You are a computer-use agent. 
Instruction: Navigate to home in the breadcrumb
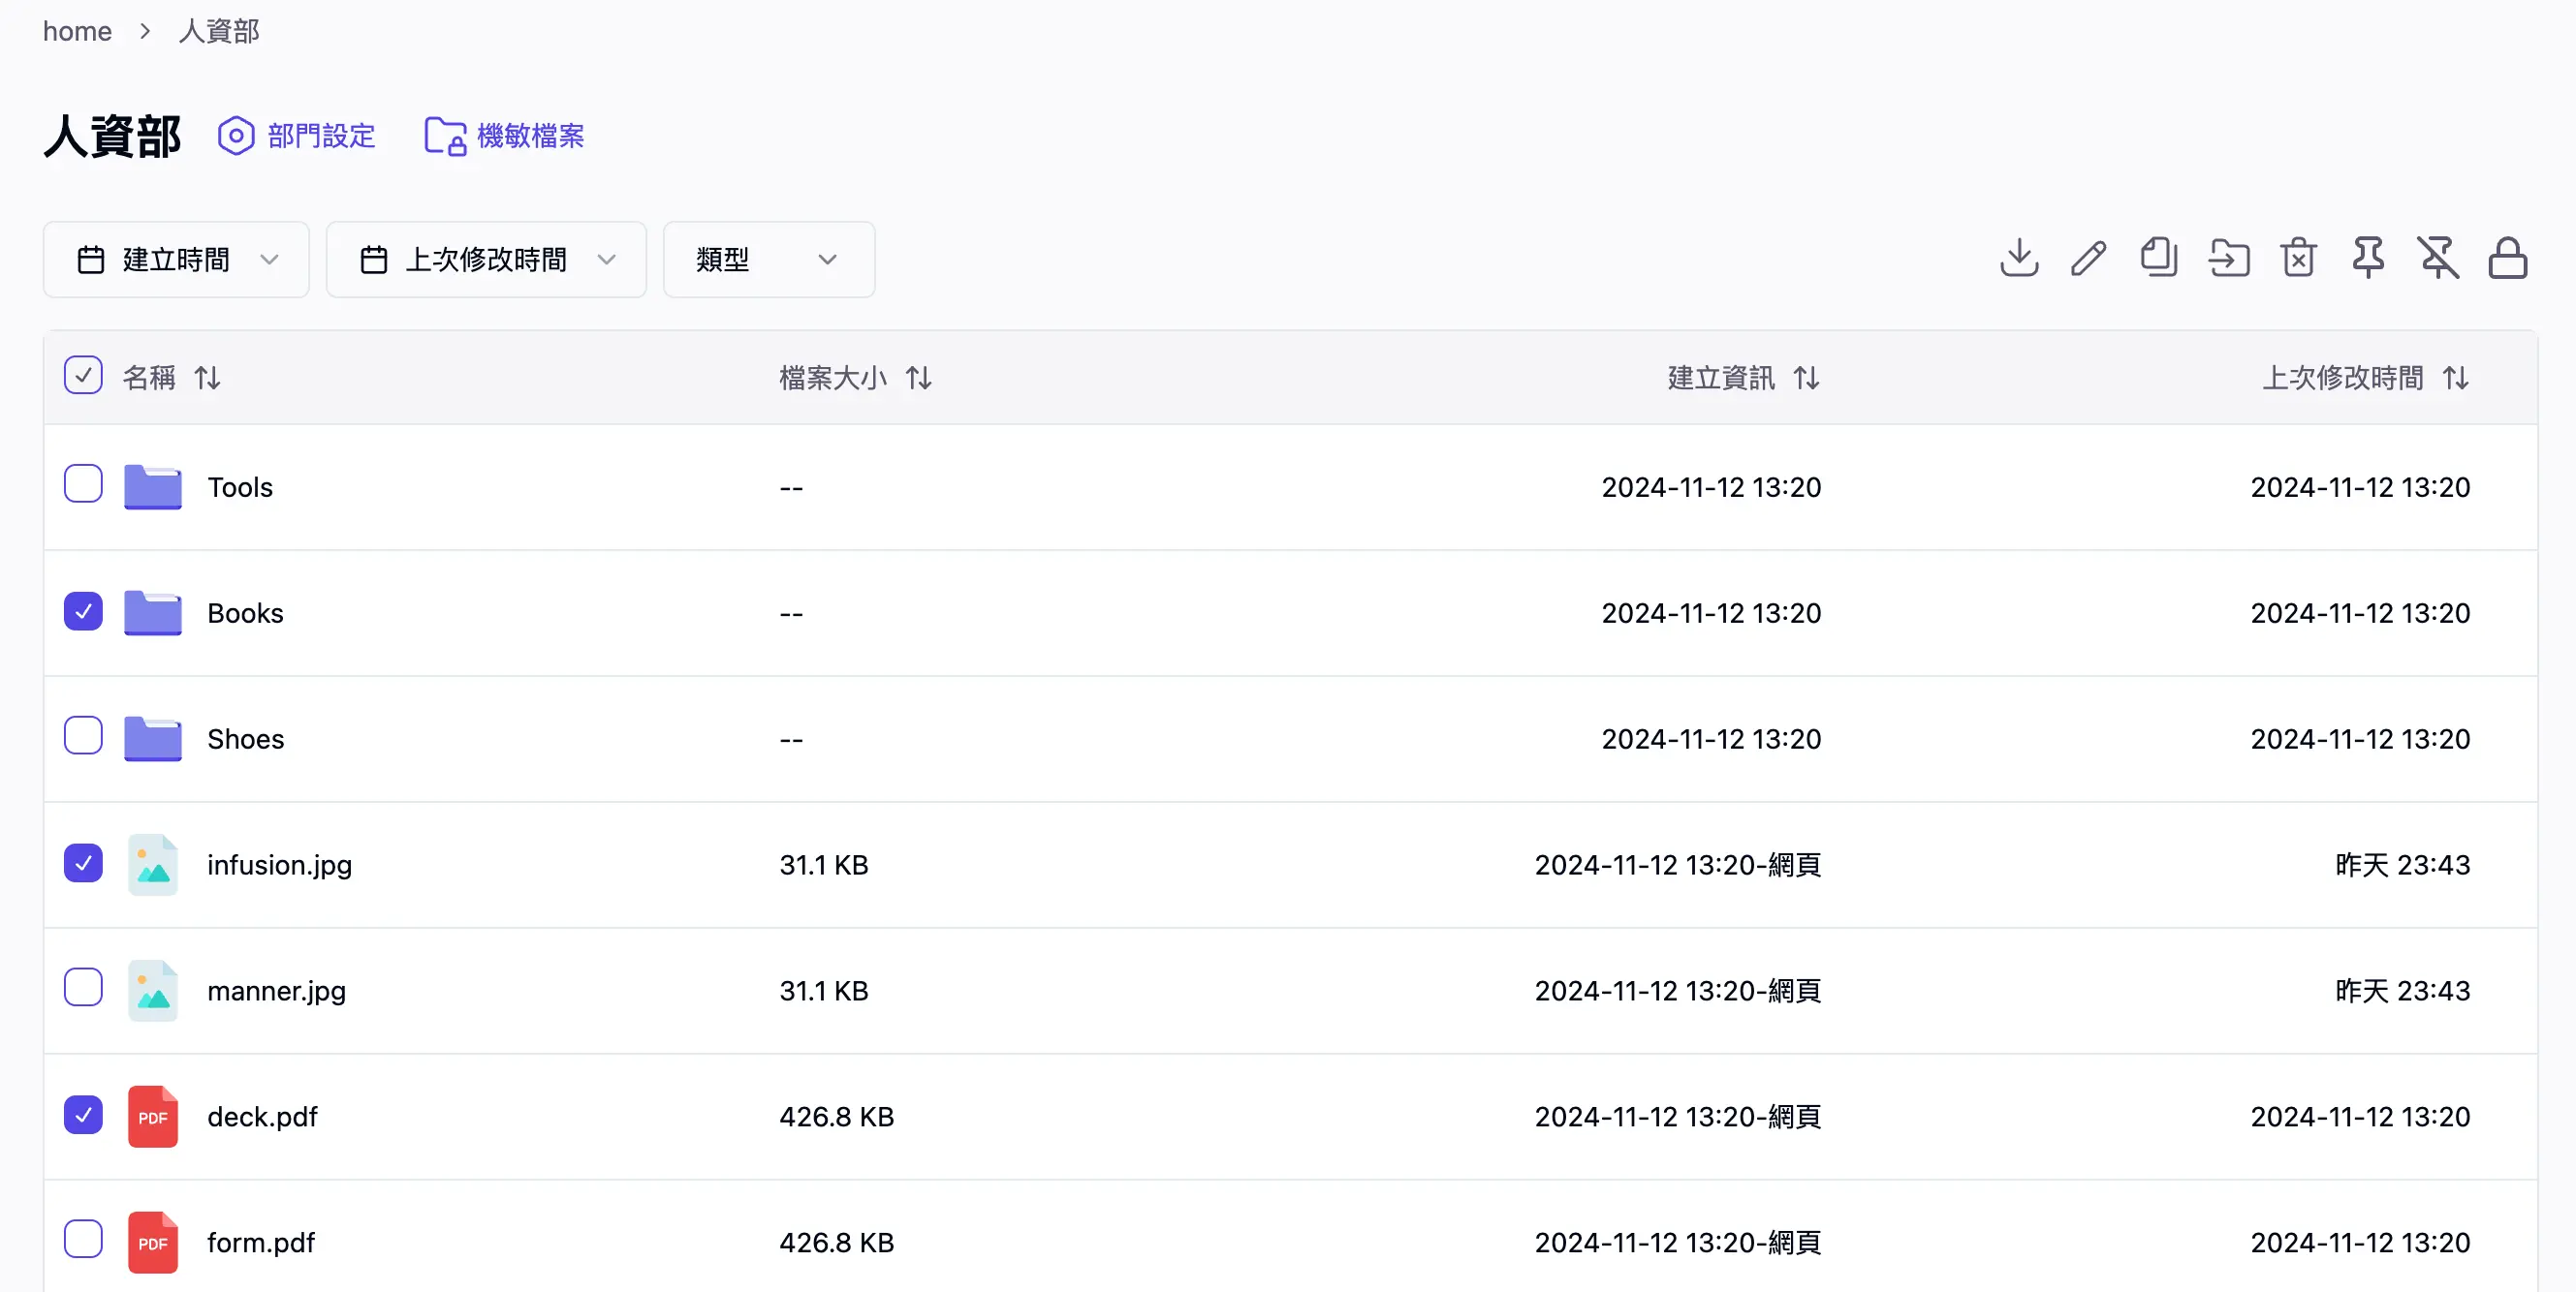[77, 31]
